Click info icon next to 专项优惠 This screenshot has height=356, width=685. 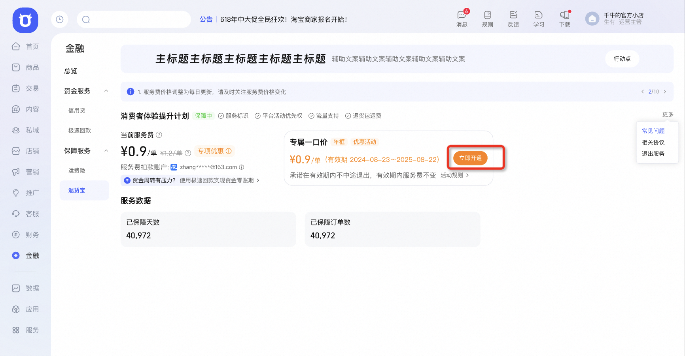pyautogui.click(x=229, y=151)
